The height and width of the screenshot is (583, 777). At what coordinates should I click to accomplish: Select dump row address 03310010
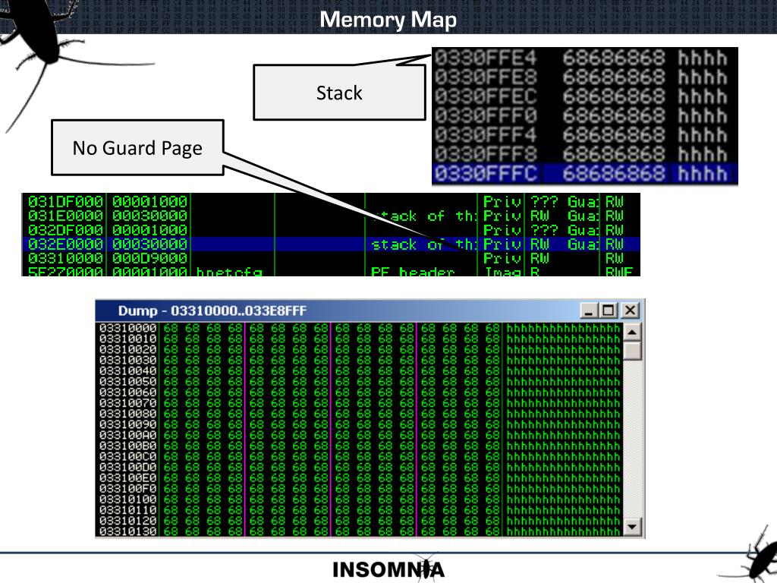(127, 339)
